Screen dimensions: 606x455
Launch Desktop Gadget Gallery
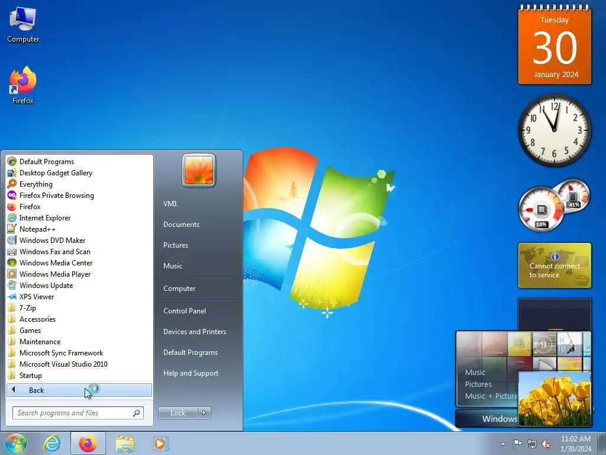(x=80, y=173)
